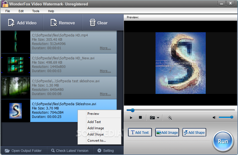Viewport: 238px width, 155px height.
Task: Click the preview video image
Action: point(181,63)
